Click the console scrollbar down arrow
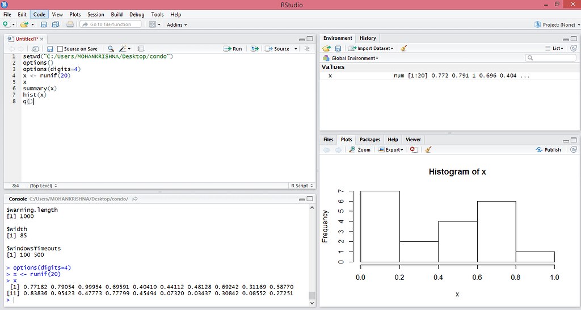 click(312, 303)
